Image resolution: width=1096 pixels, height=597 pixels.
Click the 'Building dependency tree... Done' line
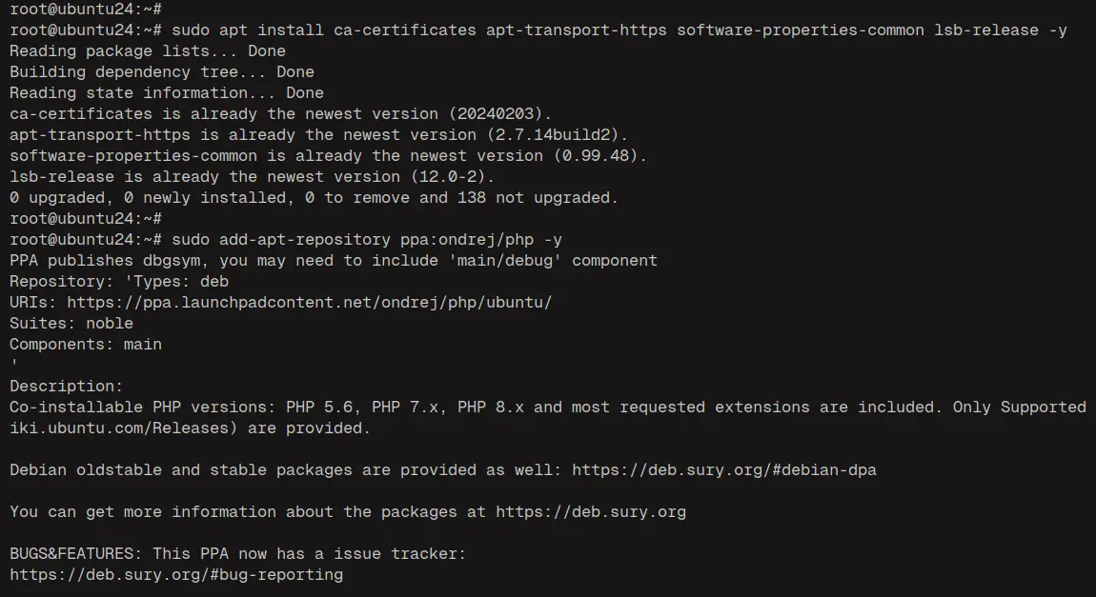click(162, 72)
